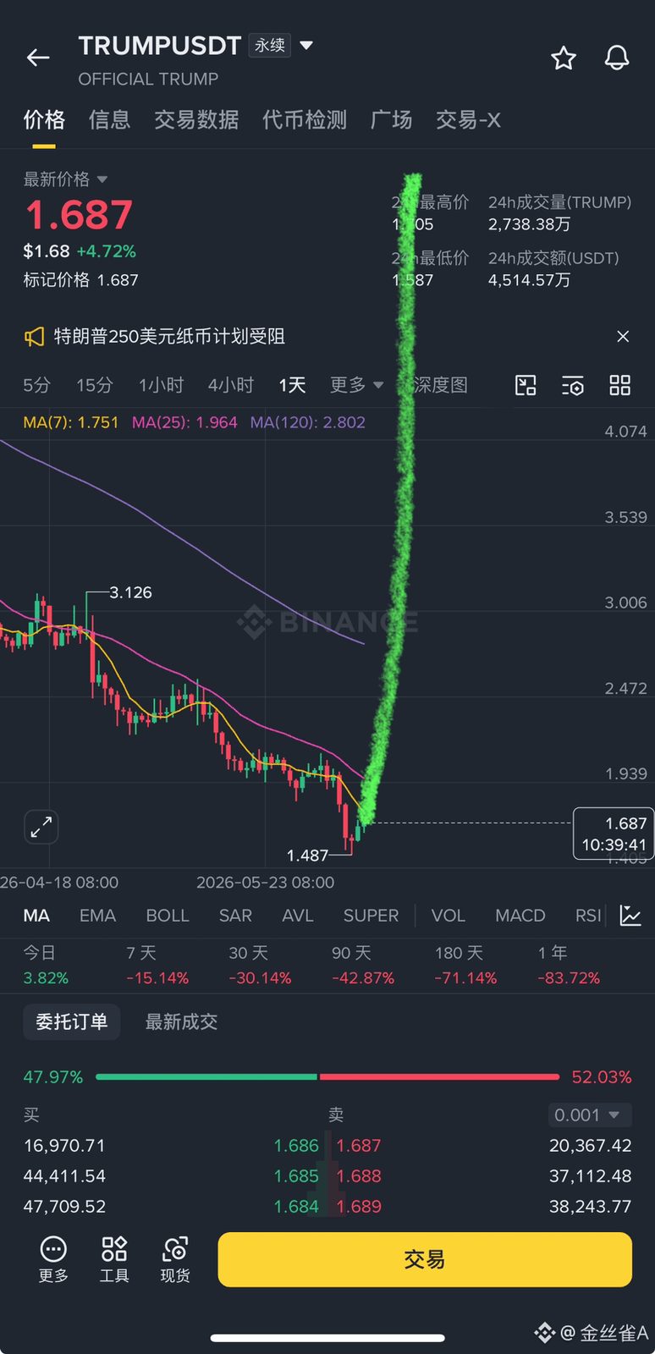Select bid price 1.684
Screen dimensions: 655x1354
click(296, 1207)
